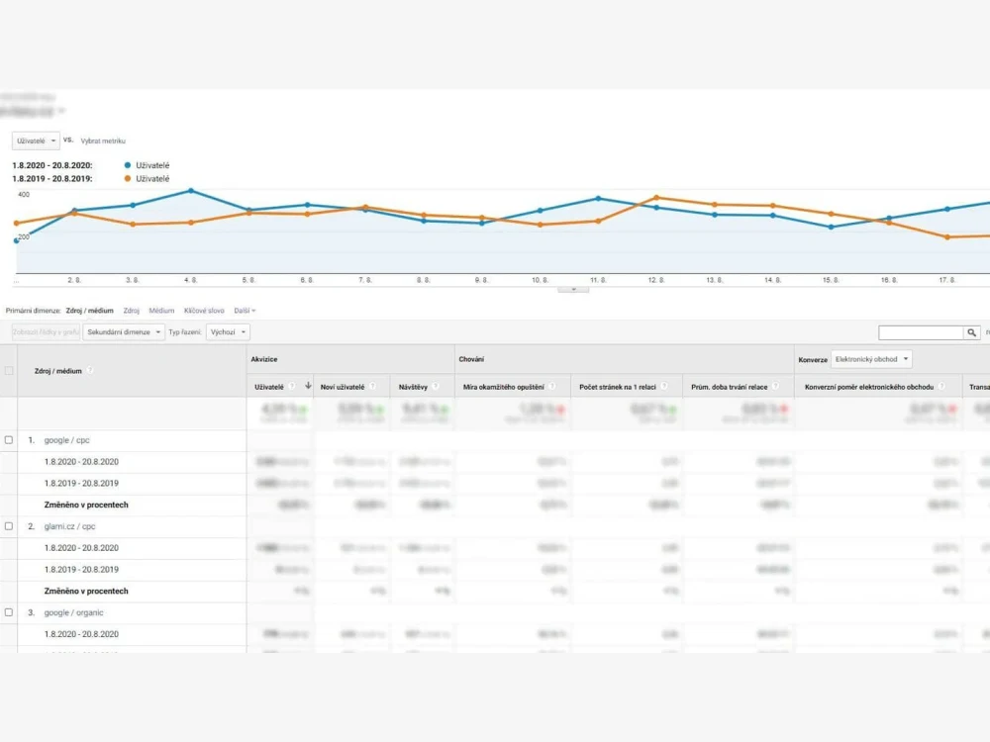Sort by Noví uživatelé column header

[343, 387]
